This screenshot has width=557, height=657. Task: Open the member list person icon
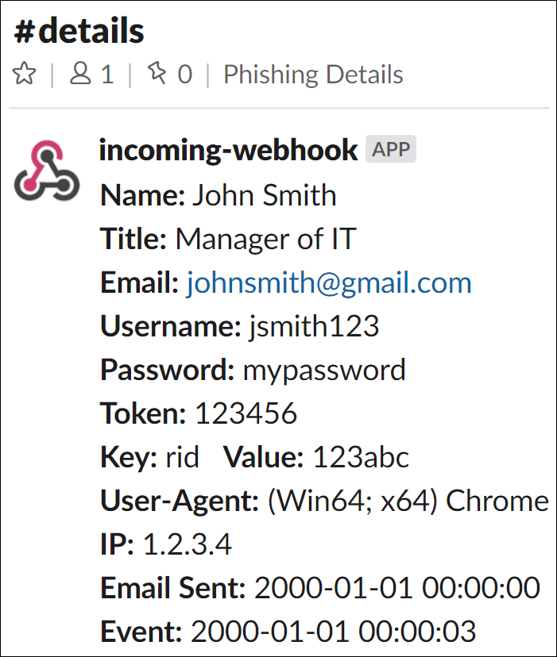(x=80, y=74)
